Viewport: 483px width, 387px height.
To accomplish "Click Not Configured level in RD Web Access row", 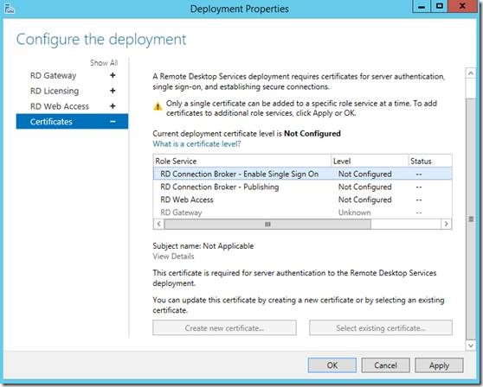I will [364, 200].
